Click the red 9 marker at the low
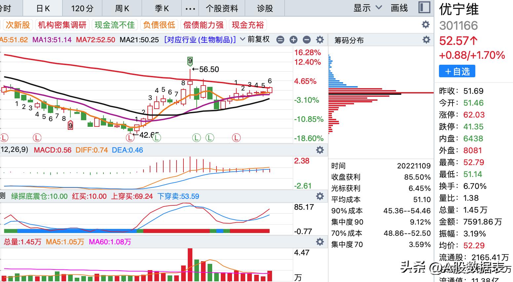The image size is (513, 282). tap(70, 126)
